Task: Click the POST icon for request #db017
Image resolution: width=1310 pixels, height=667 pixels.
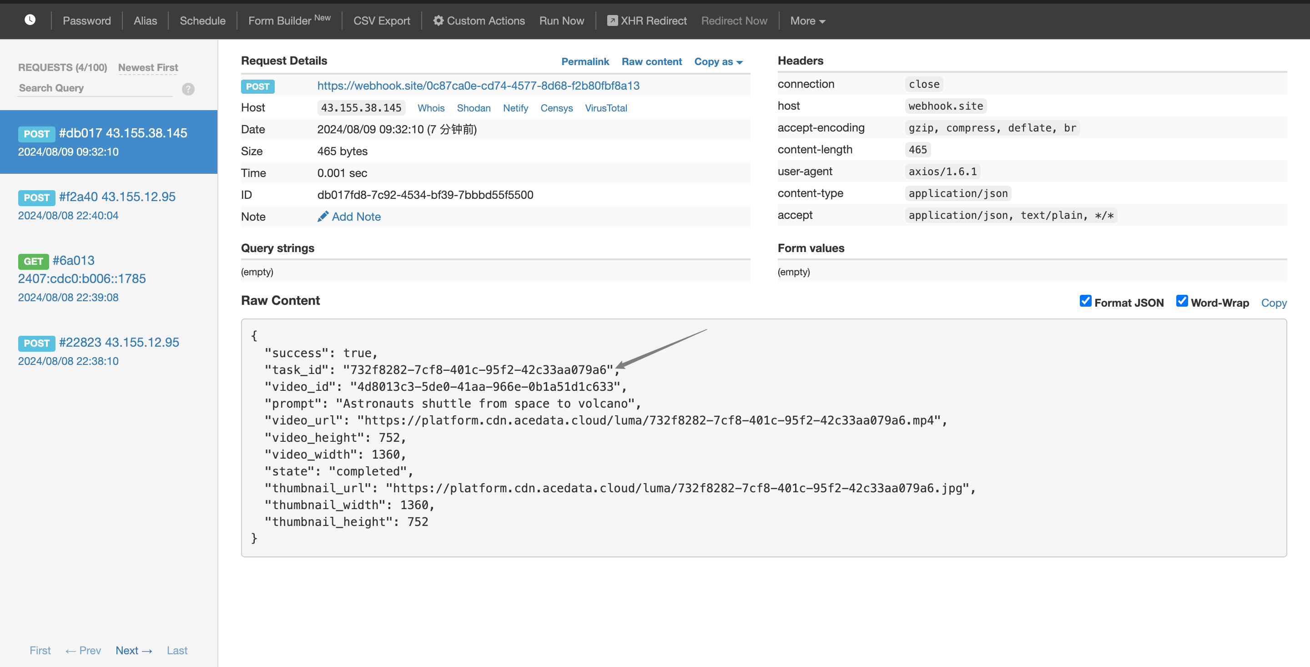Action: click(x=36, y=133)
